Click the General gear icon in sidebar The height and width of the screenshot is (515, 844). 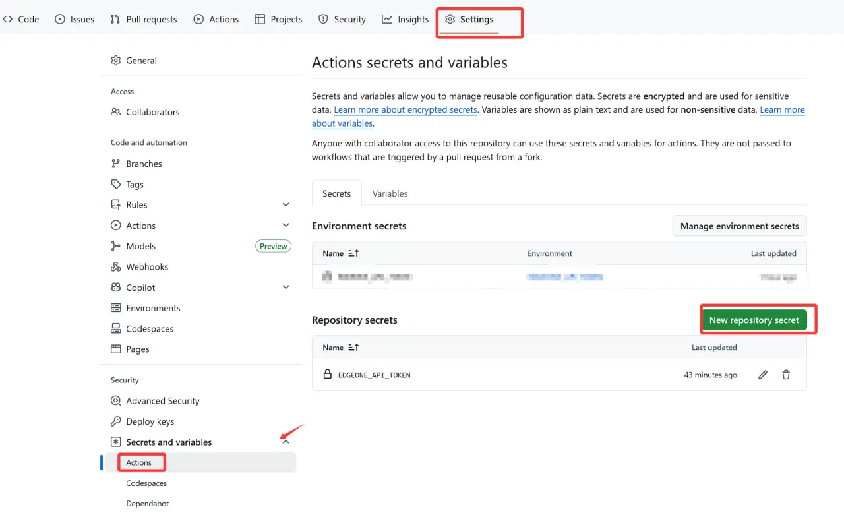click(116, 60)
